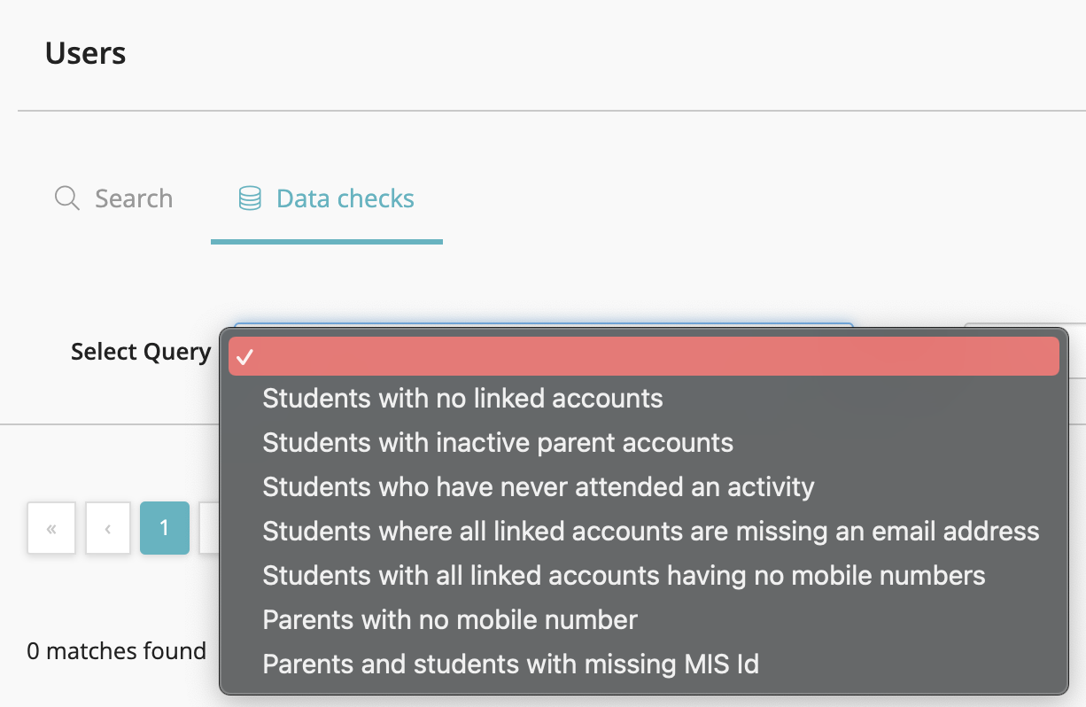The width and height of the screenshot is (1086, 707).
Task: Choose Parents with no mobile number
Action: (x=644, y=620)
